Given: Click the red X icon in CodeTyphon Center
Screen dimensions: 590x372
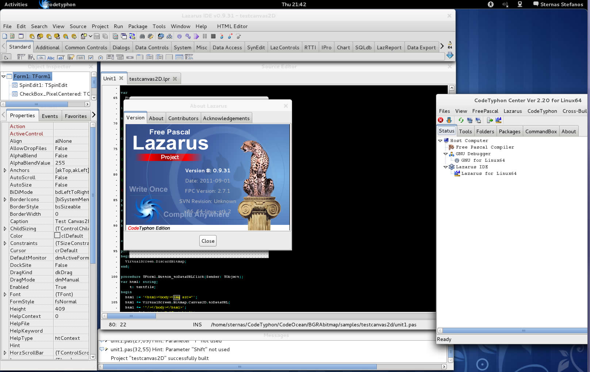Looking at the screenshot, I should coord(441,120).
